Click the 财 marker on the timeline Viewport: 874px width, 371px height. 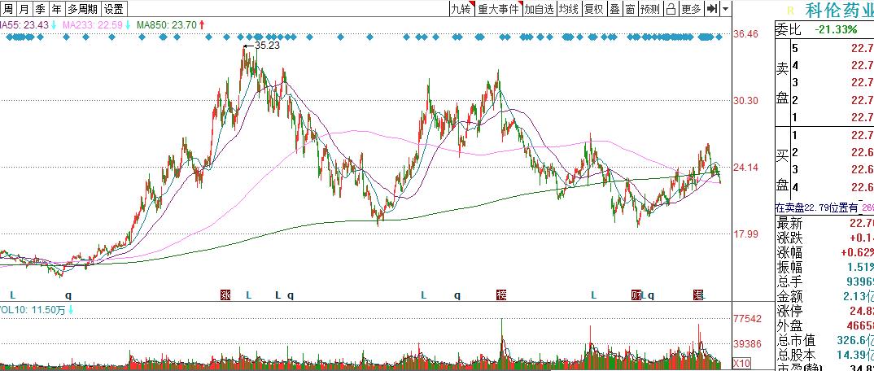636,295
